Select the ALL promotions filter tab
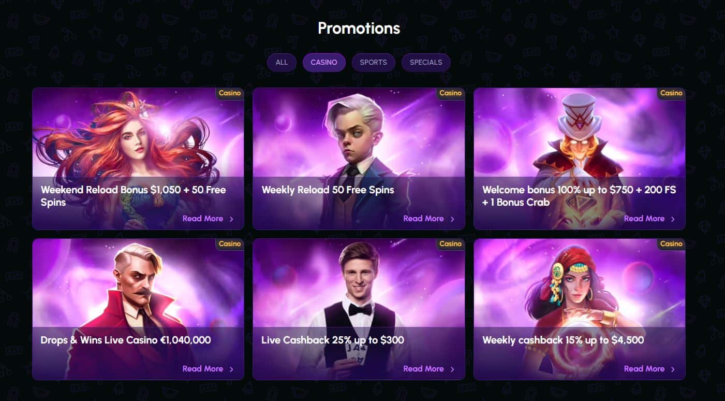The width and height of the screenshot is (725, 401). [282, 62]
